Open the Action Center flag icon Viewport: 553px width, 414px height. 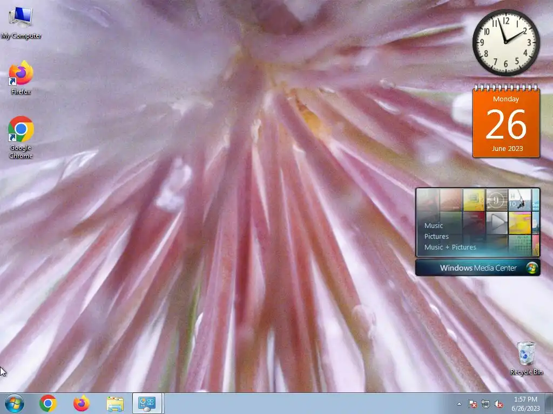473,404
